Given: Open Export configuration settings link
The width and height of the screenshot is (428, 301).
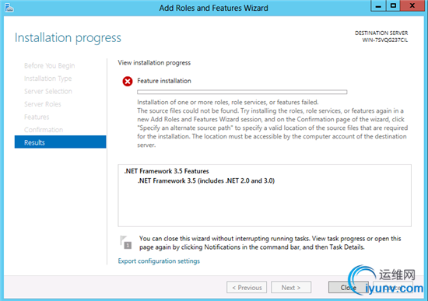Looking at the screenshot, I should tap(159, 261).
